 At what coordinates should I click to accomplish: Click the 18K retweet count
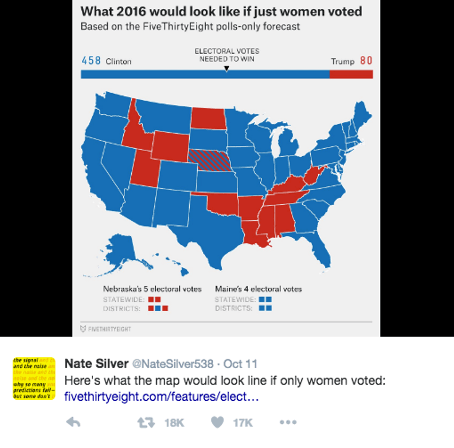174,423
